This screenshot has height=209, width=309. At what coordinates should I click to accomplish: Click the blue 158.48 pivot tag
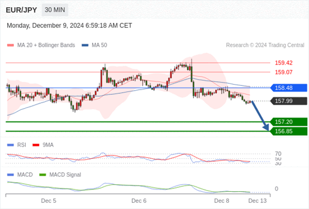coord(289,88)
